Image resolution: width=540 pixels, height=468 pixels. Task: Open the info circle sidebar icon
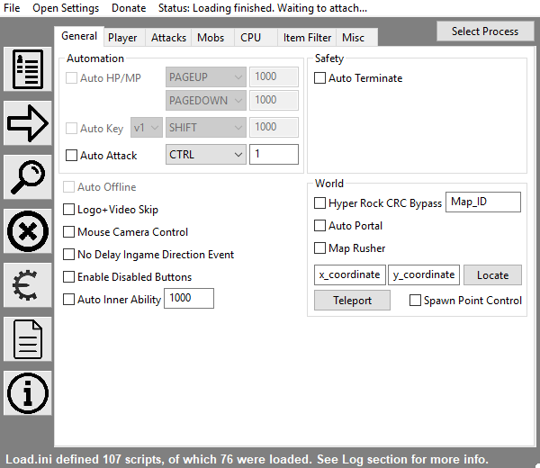28,393
